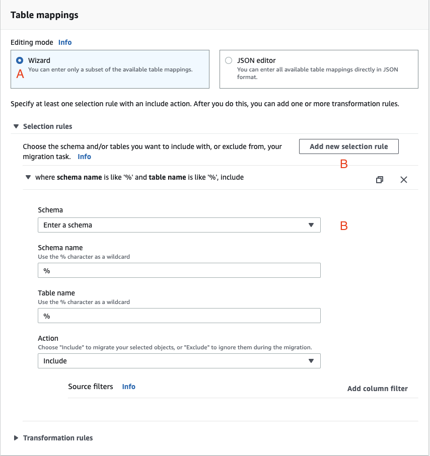430x456 pixels.
Task: Click the Schema name input field
Action: coord(179,271)
